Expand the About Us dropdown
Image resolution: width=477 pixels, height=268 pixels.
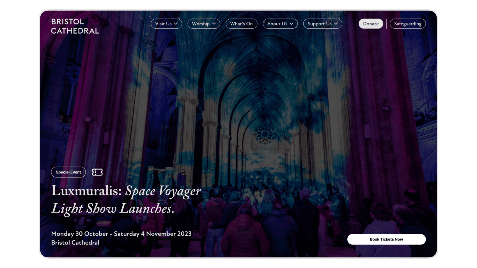pyautogui.click(x=280, y=24)
